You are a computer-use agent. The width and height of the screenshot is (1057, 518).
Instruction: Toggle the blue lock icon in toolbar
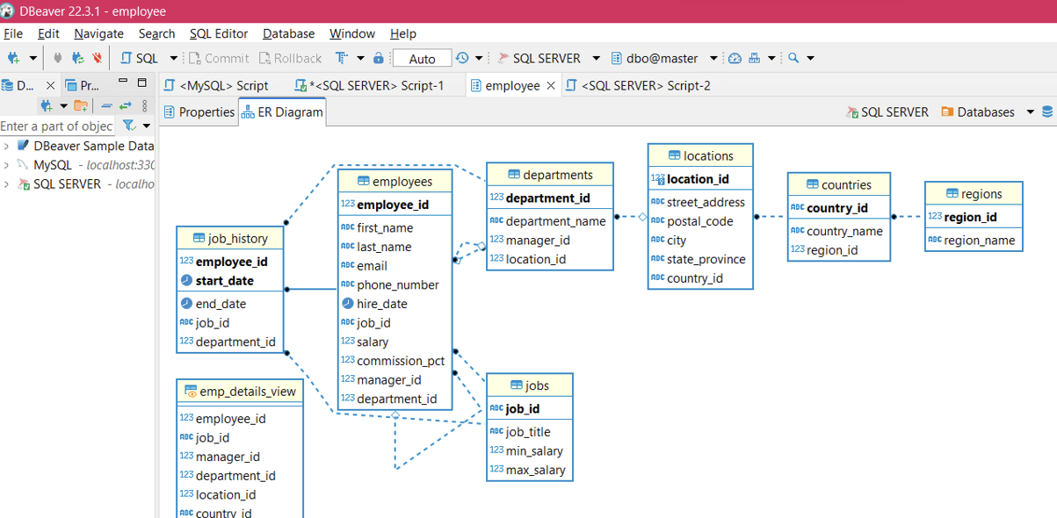pyautogui.click(x=379, y=59)
